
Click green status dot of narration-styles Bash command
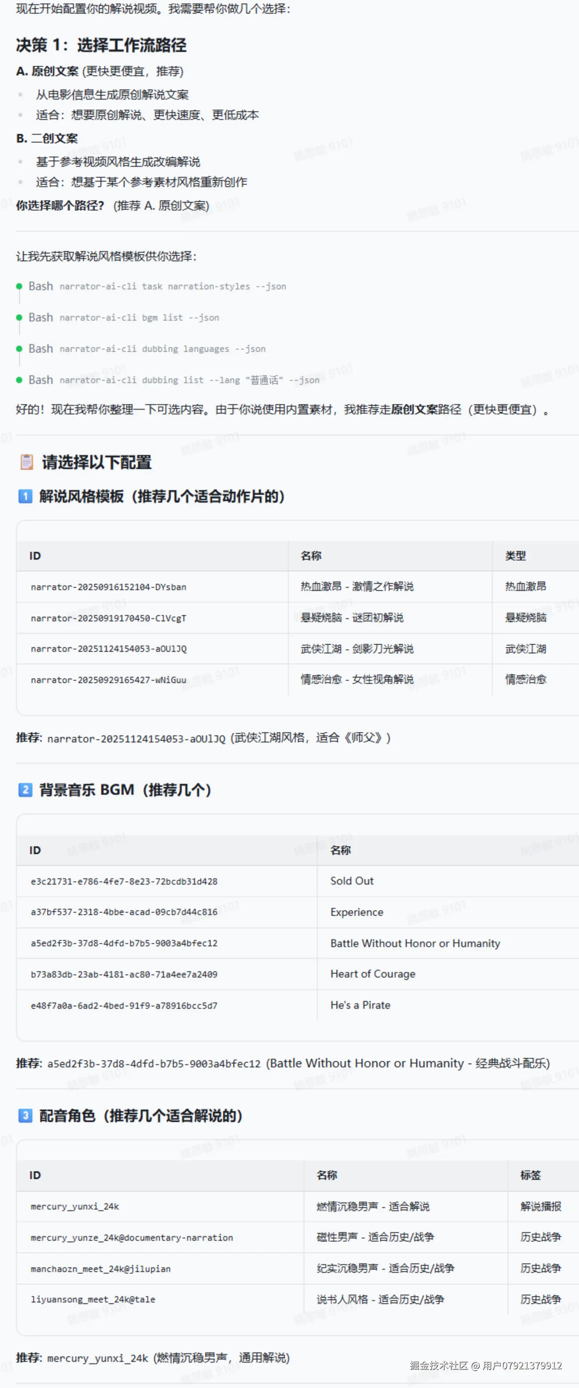[x=20, y=286]
